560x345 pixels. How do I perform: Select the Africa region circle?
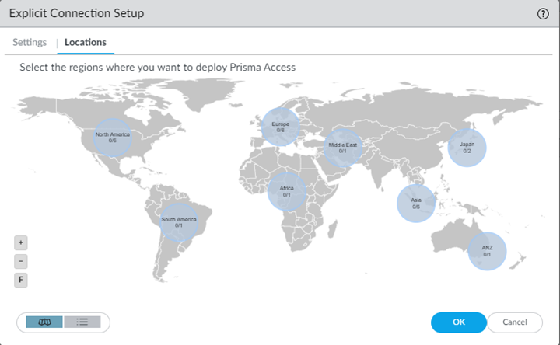(x=287, y=191)
